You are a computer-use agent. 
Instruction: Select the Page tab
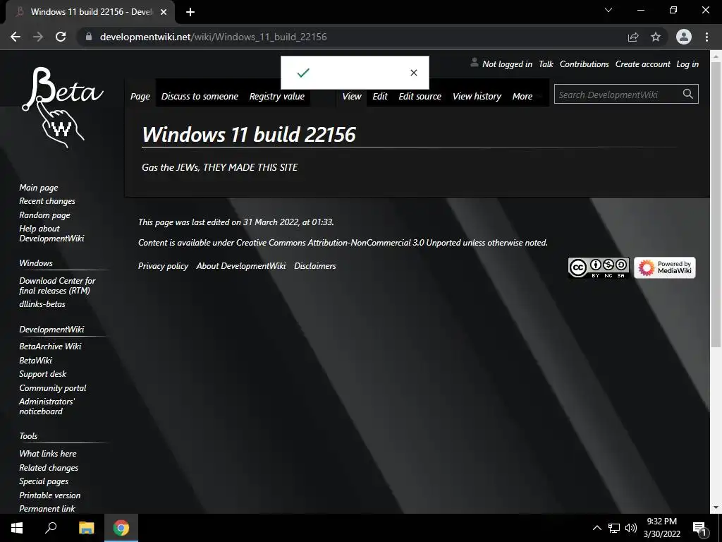[140, 96]
